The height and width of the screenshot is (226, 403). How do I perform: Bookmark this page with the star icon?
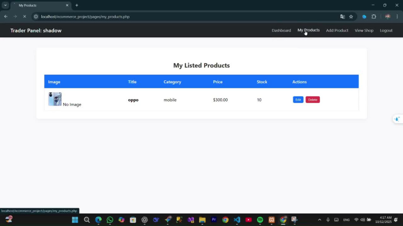[x=351, y=16]
